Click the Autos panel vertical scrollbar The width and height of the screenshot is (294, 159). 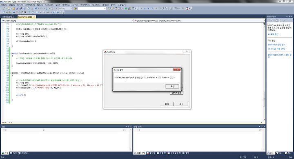131,140
